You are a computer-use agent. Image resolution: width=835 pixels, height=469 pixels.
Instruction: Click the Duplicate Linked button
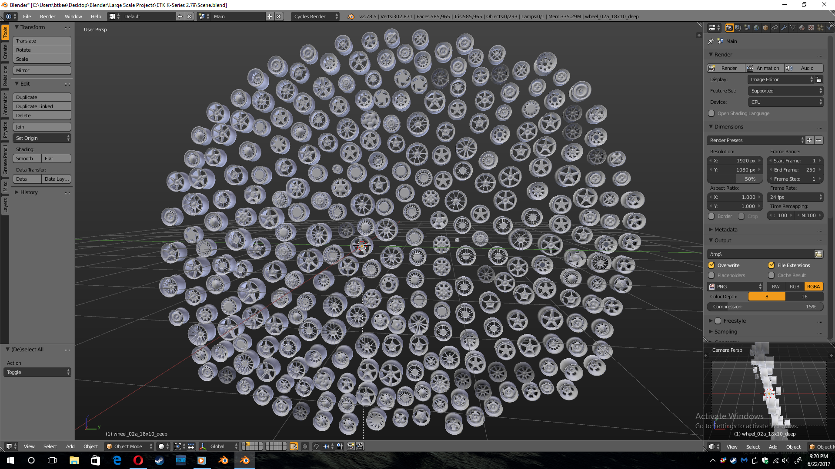42,106
